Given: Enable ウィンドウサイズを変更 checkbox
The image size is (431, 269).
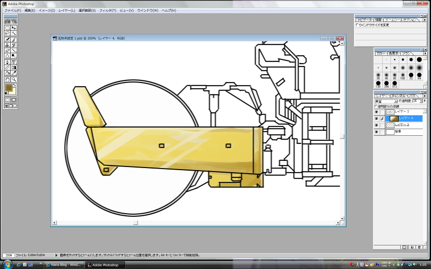Looking at the screenshot, I should [x=357, y=25].
